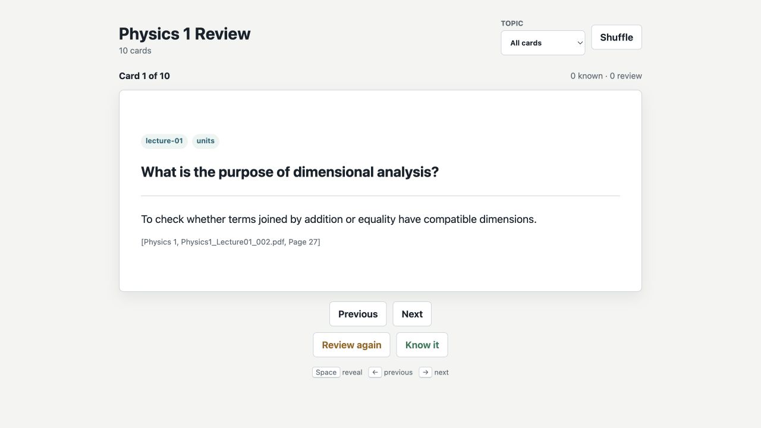Image resolution: width=761 pixels, height=428 pixels.
Task: Open the Topic dropdown showing All cards
Action: tap(543, 43)
